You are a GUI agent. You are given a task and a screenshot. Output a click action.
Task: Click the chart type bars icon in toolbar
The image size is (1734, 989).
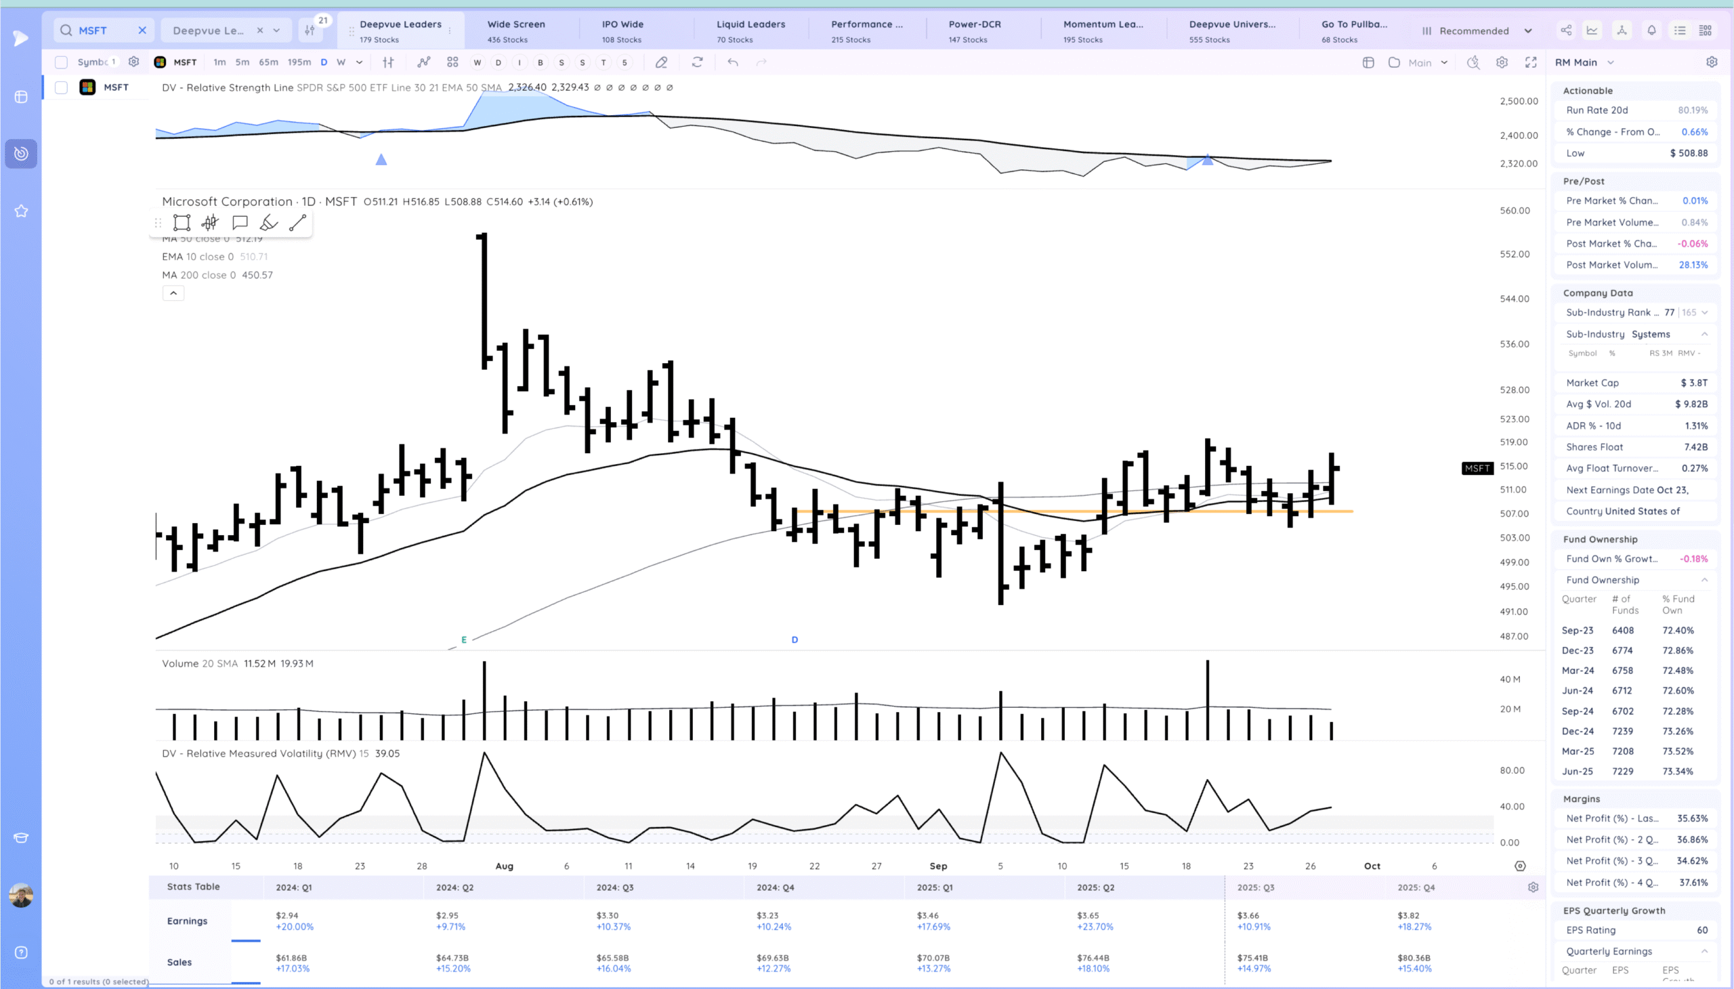tap(388, 62)
